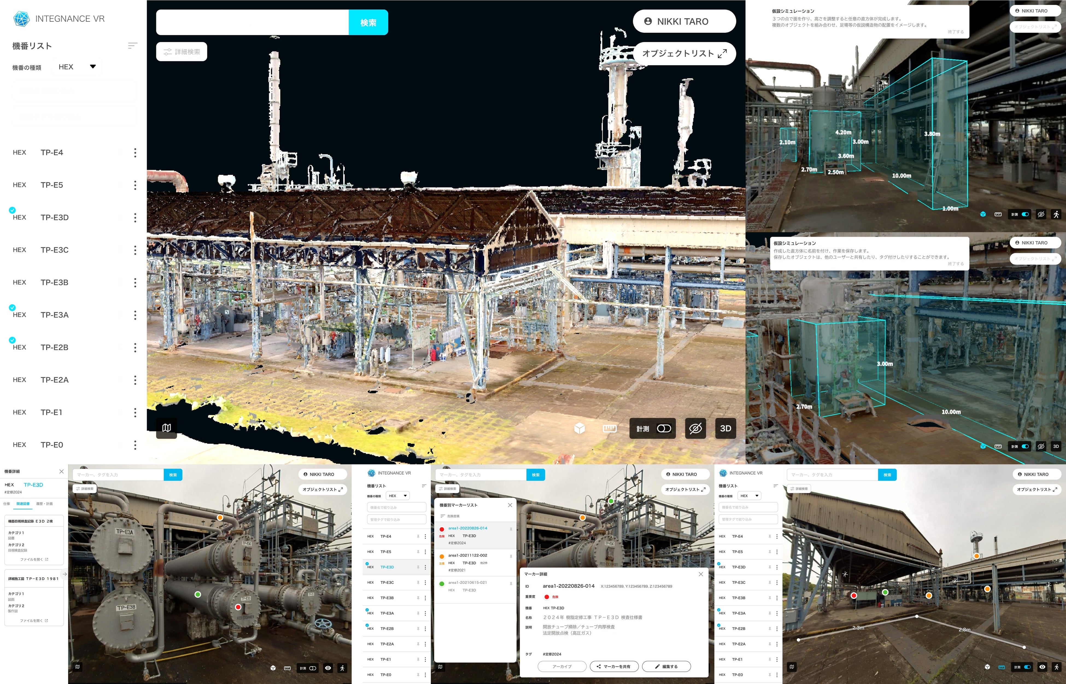The image size is (1066, 684).
Task: Click the 検索 search button
Action: click(368, 22)
